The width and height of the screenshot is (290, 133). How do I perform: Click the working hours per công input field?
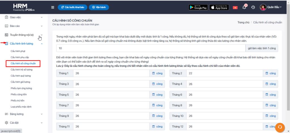point(151,48)
